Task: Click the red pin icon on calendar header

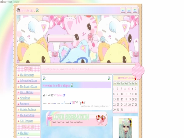Action: point(135,78)
